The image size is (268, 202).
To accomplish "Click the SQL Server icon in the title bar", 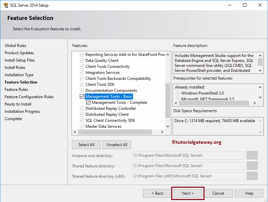I will (x=6, y=5).
